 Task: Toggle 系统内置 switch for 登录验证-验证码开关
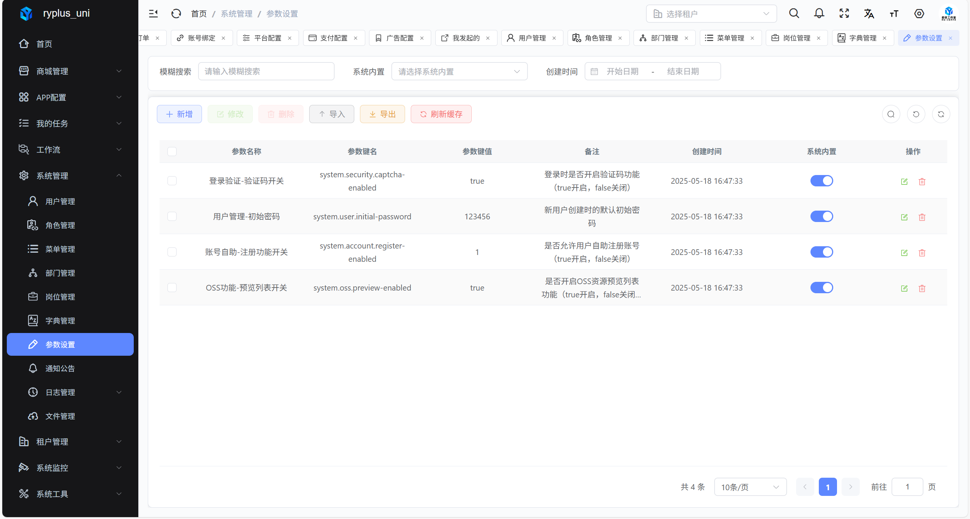click(x=821, y=181)
